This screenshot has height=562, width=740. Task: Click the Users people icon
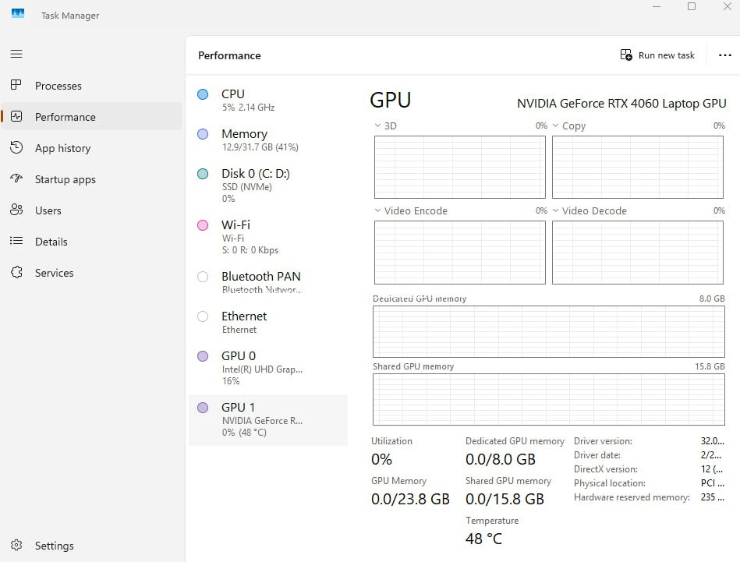16,210
